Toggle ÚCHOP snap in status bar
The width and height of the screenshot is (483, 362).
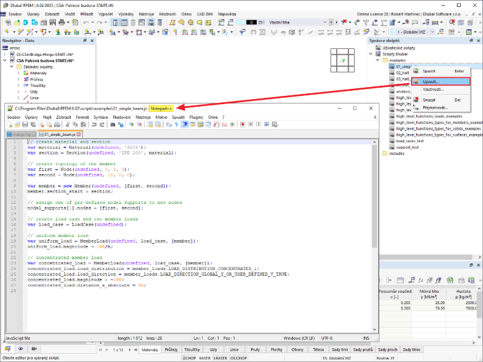[189, 358]
